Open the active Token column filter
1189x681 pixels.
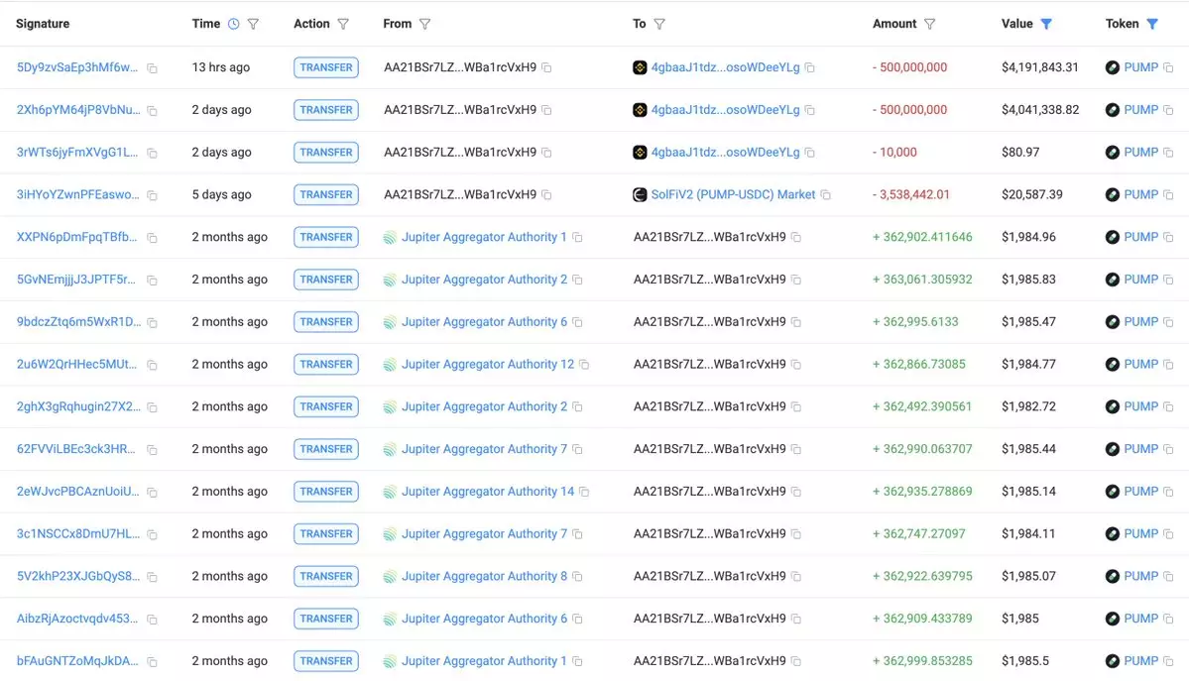point(1152,24)
